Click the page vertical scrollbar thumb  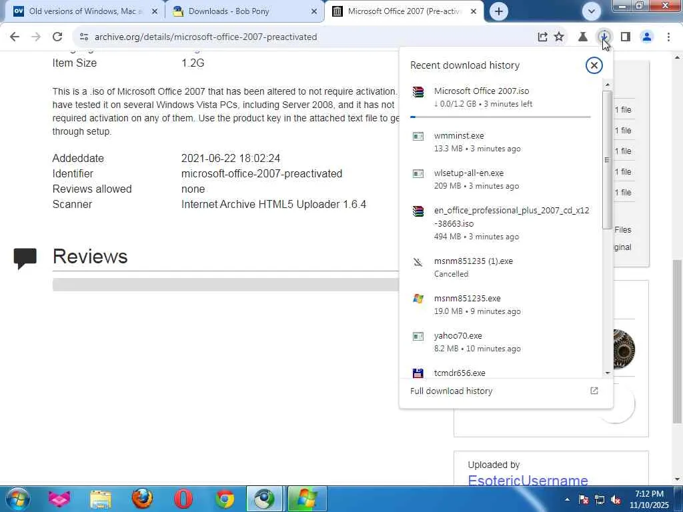pyautogui.click(x=678, y=341)
